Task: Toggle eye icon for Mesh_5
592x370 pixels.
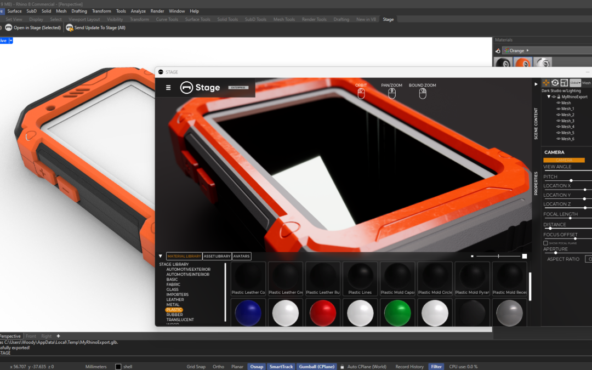Action: (x=559, y=133)
